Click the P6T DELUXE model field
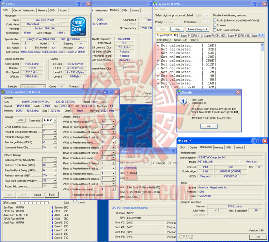Screen dimensions: 269x242 click(x=218, y=162)
